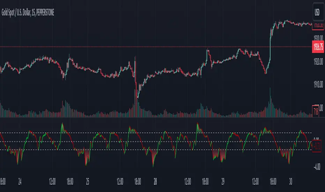Image resolution: width=325 pixels, height=192 pixels.
Task: Click the date label 30 on time axis
Action: pyautogui.click(x=290, y=182)
